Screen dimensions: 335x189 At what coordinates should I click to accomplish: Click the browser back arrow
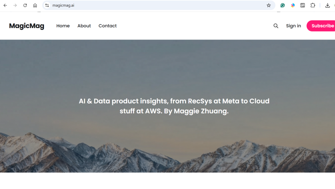click(5, 5)
